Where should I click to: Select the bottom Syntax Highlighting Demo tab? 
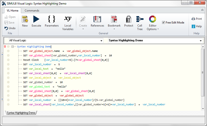tap(21, 113)
